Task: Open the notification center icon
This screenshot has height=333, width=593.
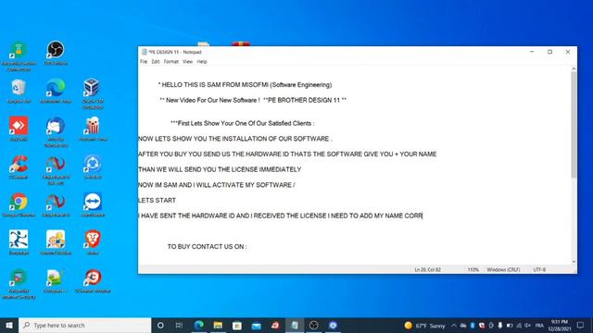Action: point(581,325)
